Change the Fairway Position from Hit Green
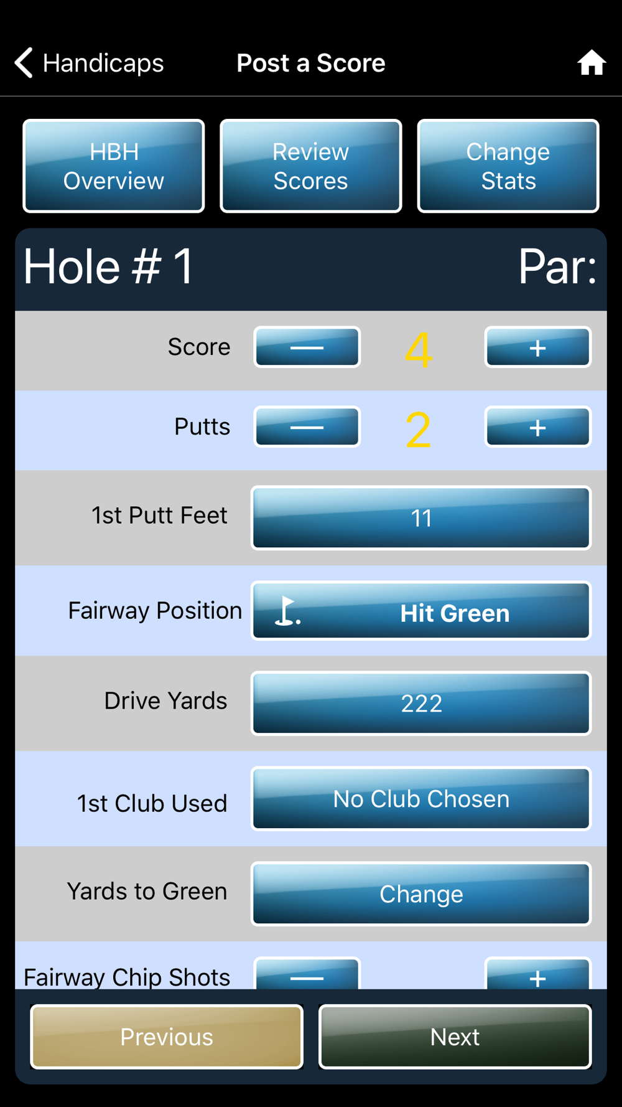 point(421,611)
